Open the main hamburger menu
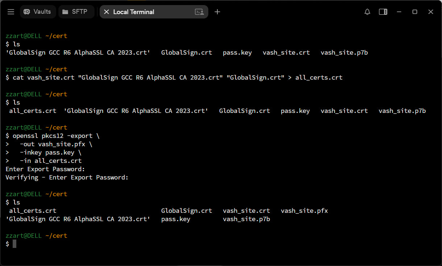This screenshot has height=266, width=442. click(11, 12)
